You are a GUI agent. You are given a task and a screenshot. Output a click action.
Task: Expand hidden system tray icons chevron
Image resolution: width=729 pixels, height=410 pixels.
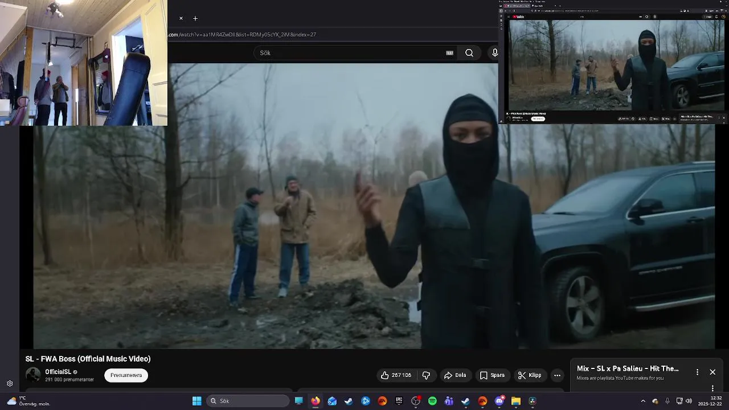click(643, 401)
